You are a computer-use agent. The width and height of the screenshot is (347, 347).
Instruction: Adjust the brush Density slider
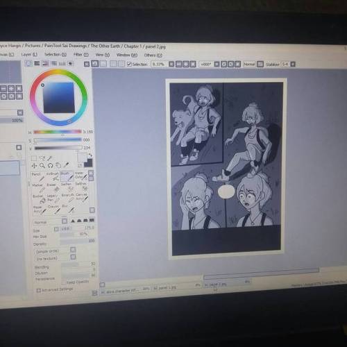[77, 242]
